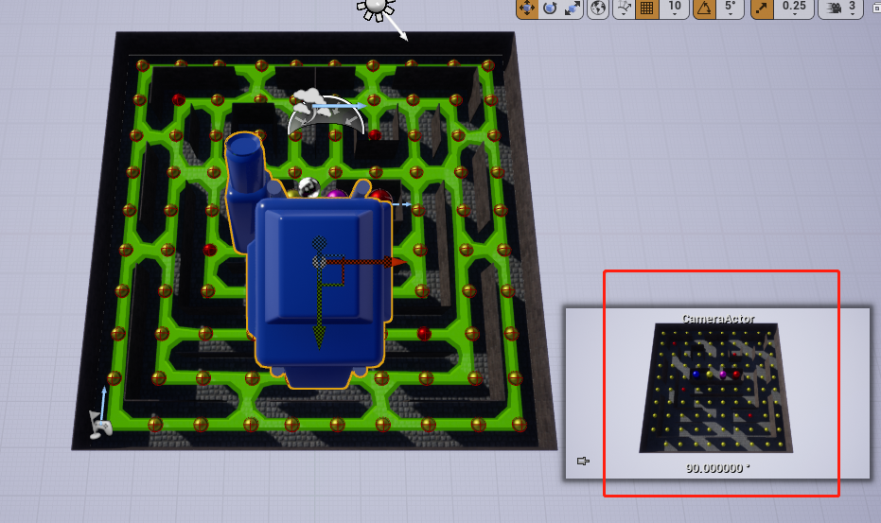Open rotation snap dropdown showing 5°
The image size is (881, 523).
click(x=730, y=8)
